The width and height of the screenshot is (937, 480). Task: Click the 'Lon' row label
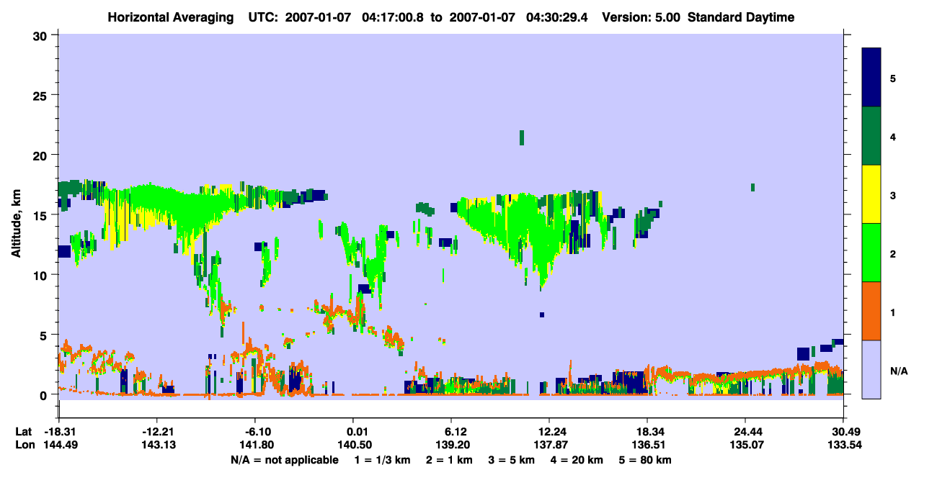point(24,445)
